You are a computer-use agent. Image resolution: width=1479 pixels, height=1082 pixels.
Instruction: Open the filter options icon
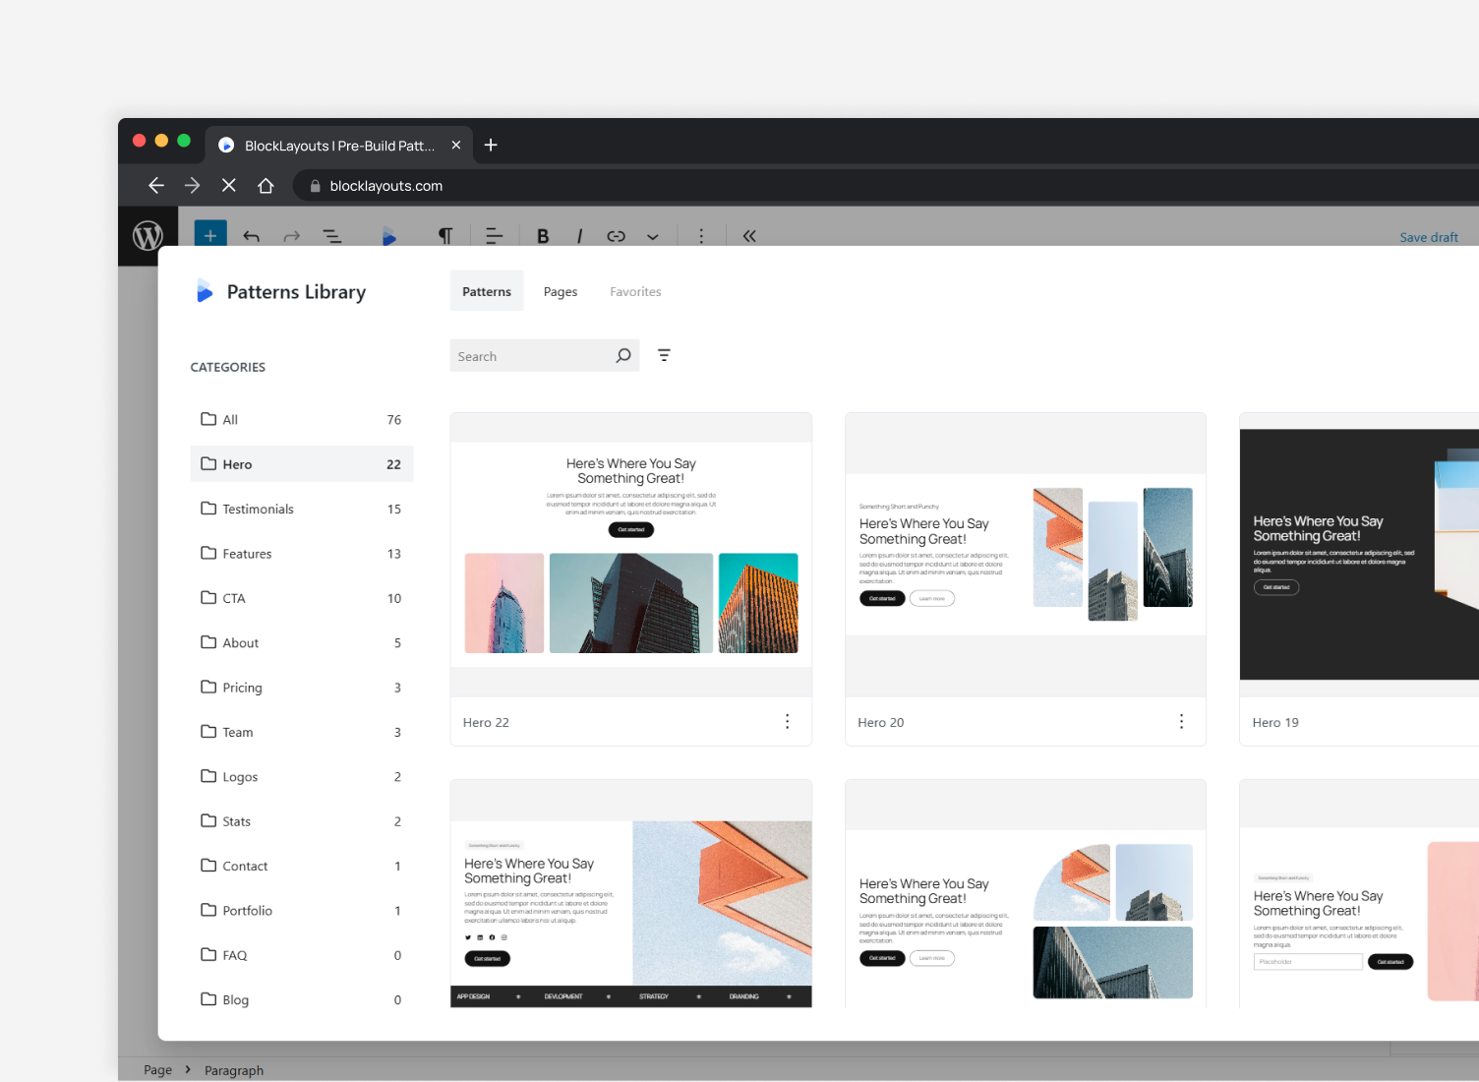pyautogui.click(x=664, y=355)
